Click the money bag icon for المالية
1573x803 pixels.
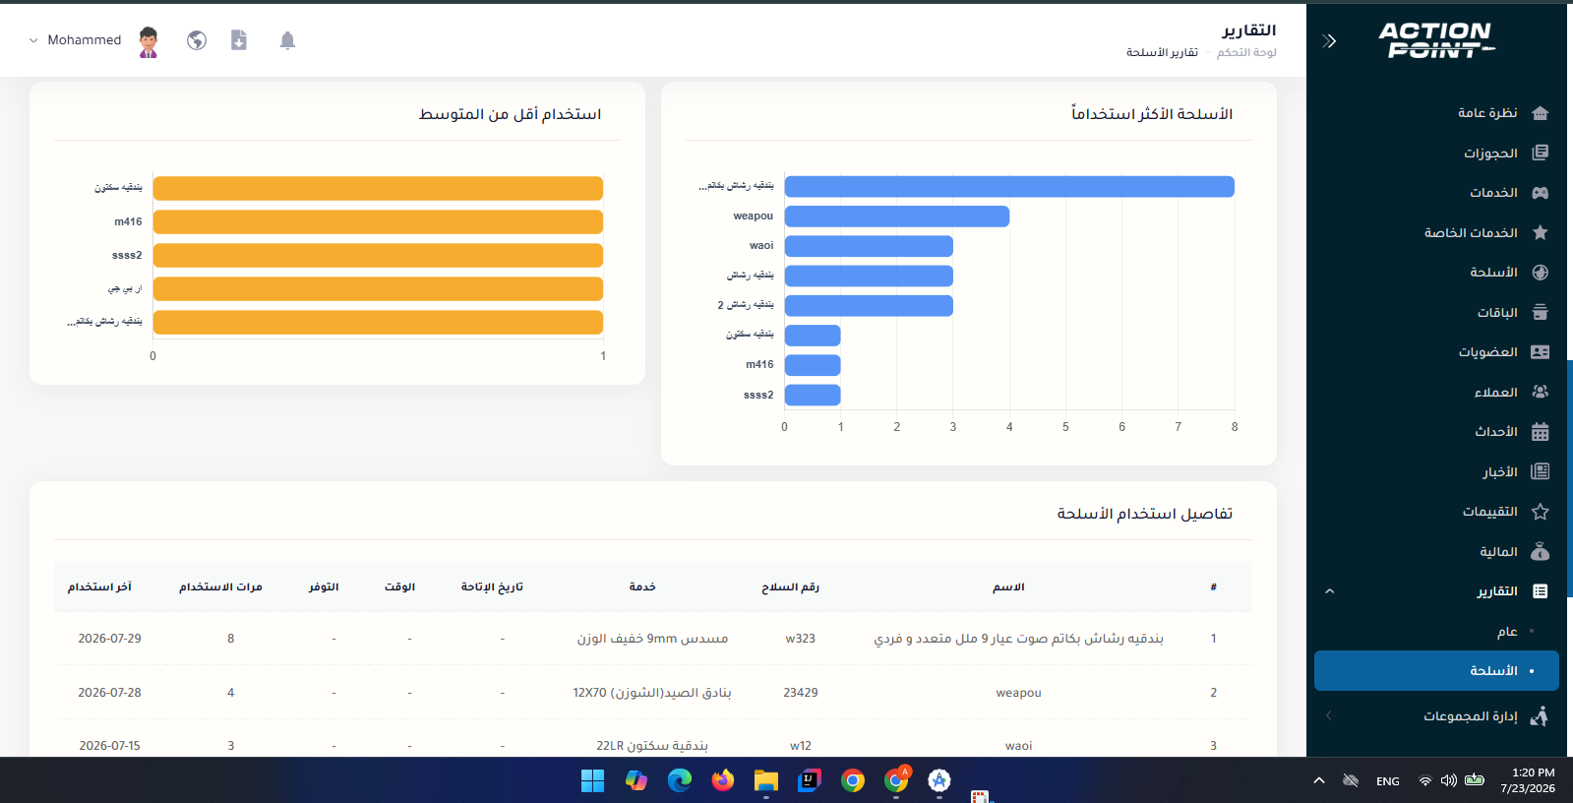1541,551
